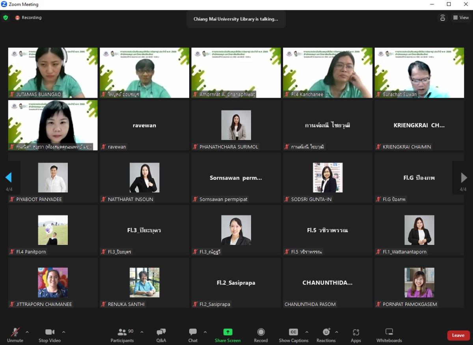
Task: Toggle Show Captions on
Action: [x=294, y=335]
